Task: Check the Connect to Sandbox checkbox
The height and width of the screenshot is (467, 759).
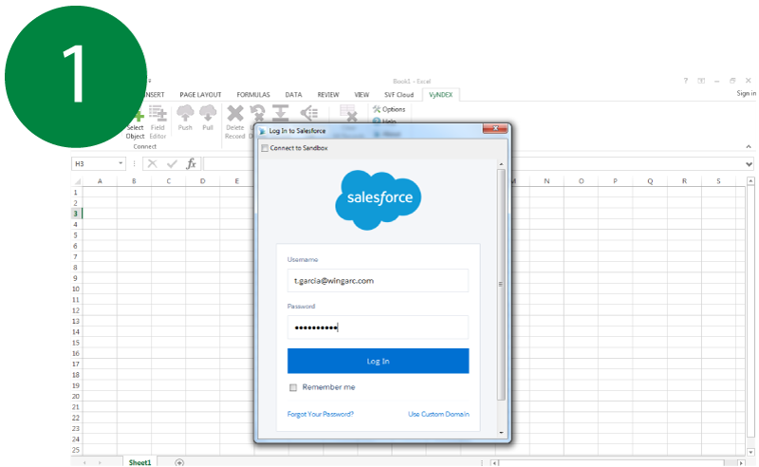Action: pyautogui.click(x=265, y=148)
